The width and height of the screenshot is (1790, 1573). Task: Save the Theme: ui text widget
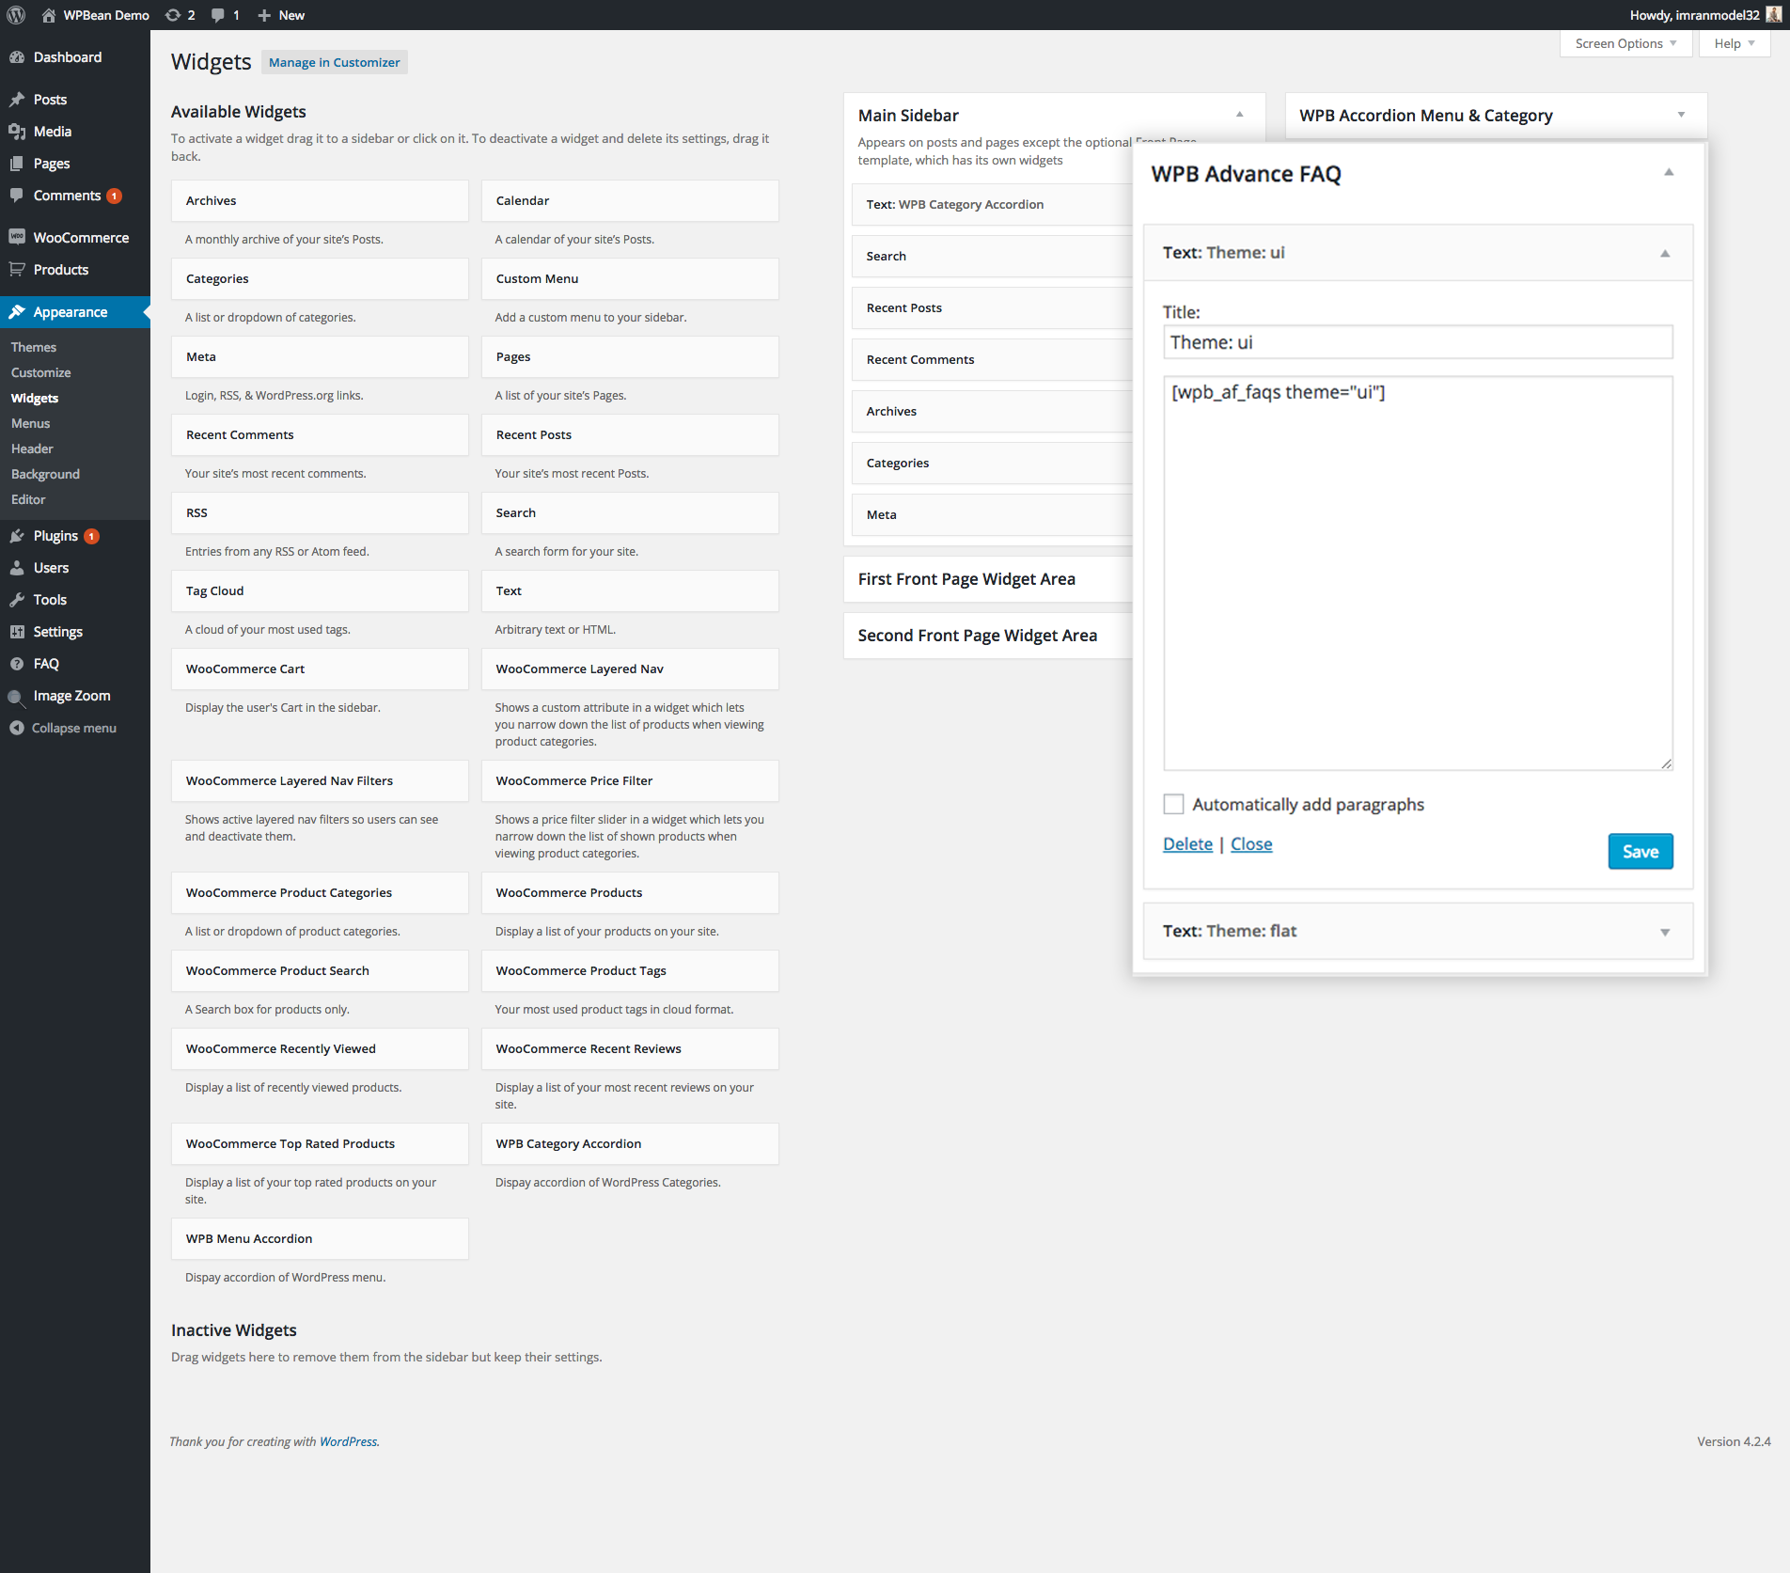coord(1640,851)
